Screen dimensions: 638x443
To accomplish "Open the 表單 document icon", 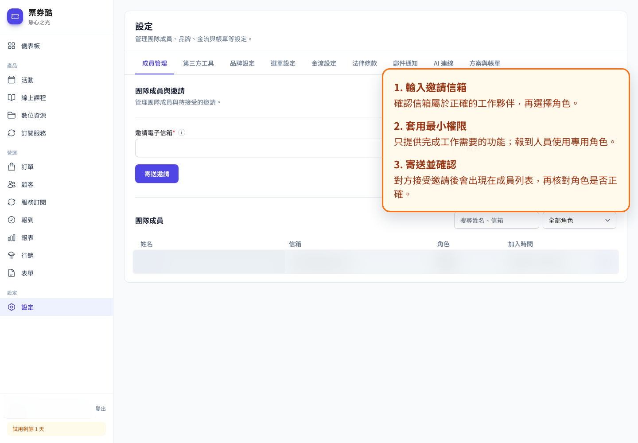I will 12,273.
